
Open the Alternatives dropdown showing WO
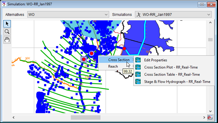[x=68, y=15]
